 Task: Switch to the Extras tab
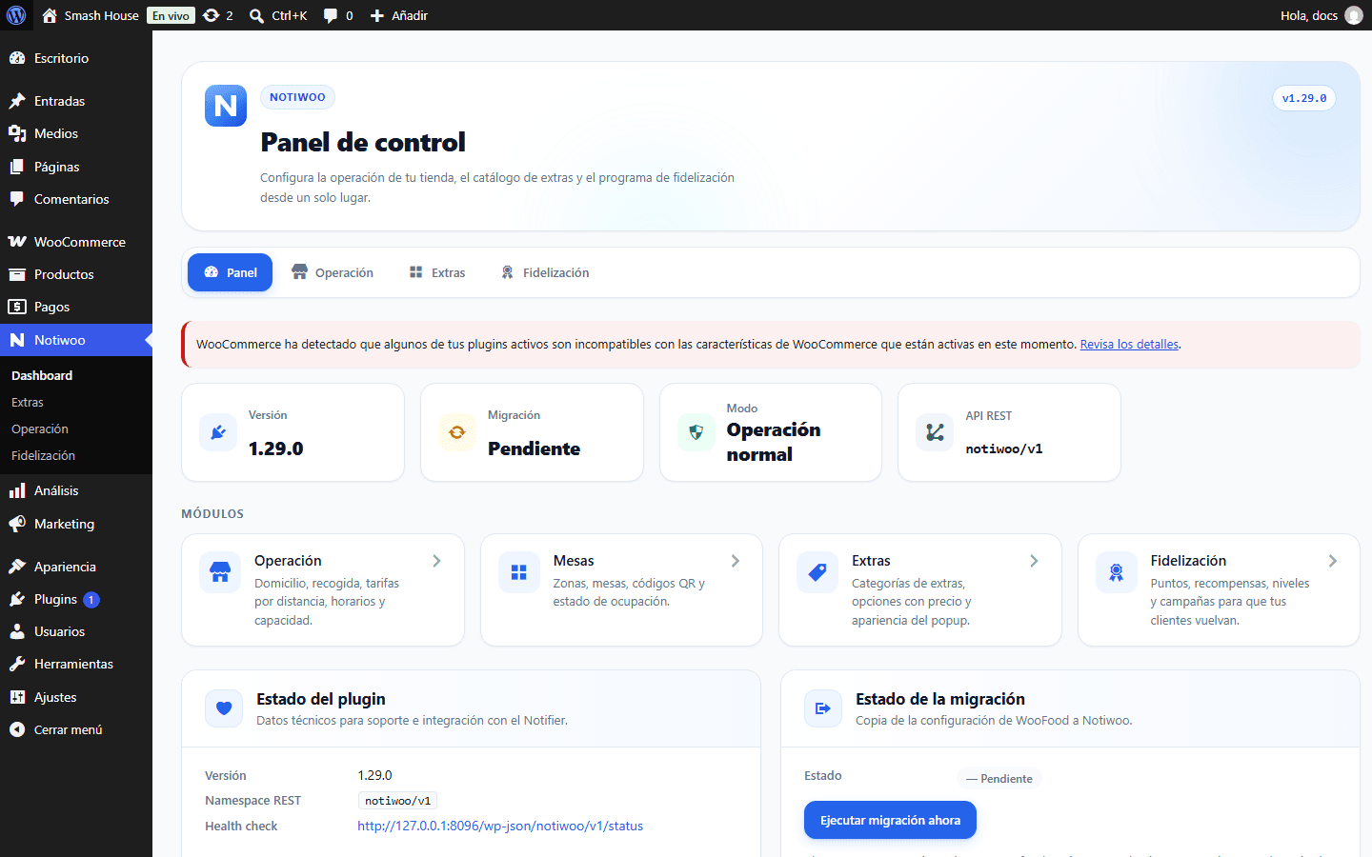click(437, 272)
